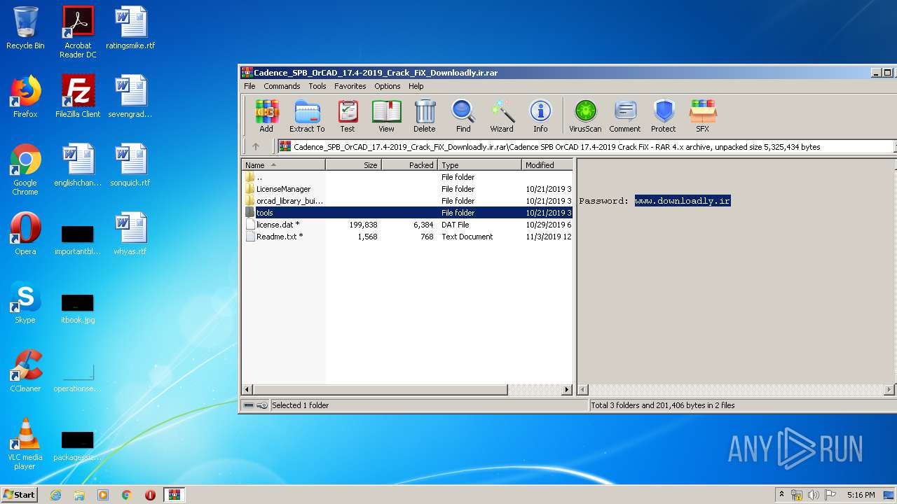Open the Find tool
Image resolution: width=897 pixels, height=504 pixels.
tap(463, 115)
